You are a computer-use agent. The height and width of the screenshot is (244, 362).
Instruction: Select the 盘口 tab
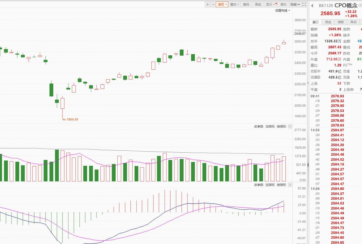click(315, 22)
